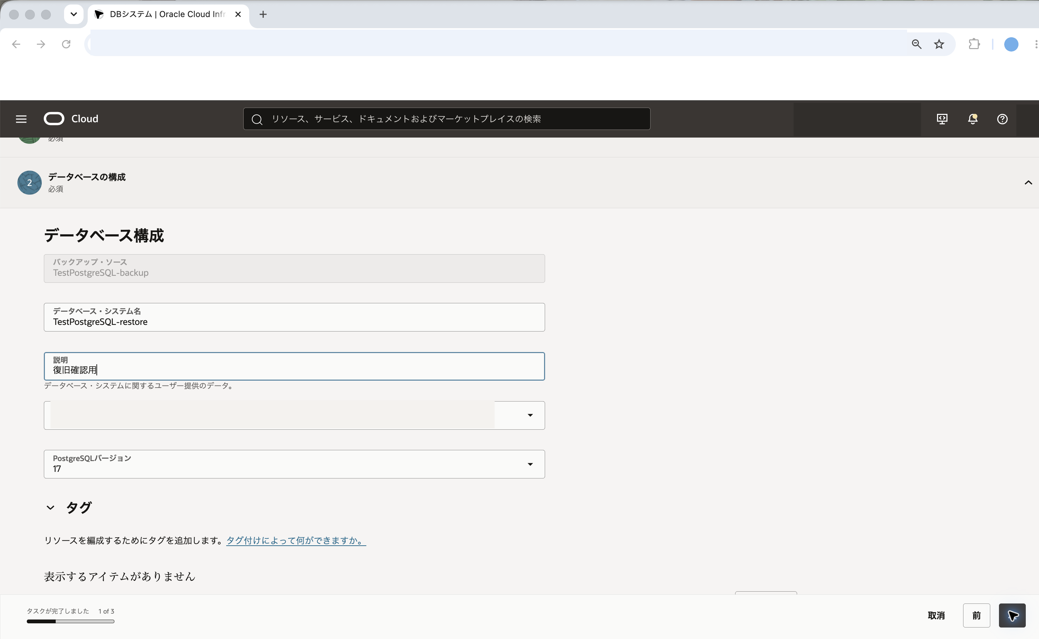Click the 取消 cancel button
This screenshot has height=639, width=1039.
(x=936, y=615)
